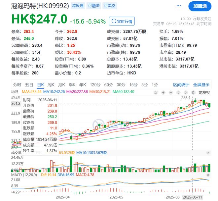Click the 加自选 add-to-watchlist button
Image resolution: width=218 pixels, height=201 pixels.
[x=200, y=6]
